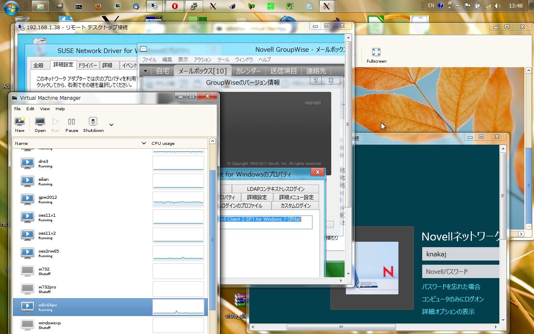The height and width of the screenshot is (334, 534).
Task: Open ヘルプ menu in GroupWise
Action: pyautogui.click(x=264, y=60)
